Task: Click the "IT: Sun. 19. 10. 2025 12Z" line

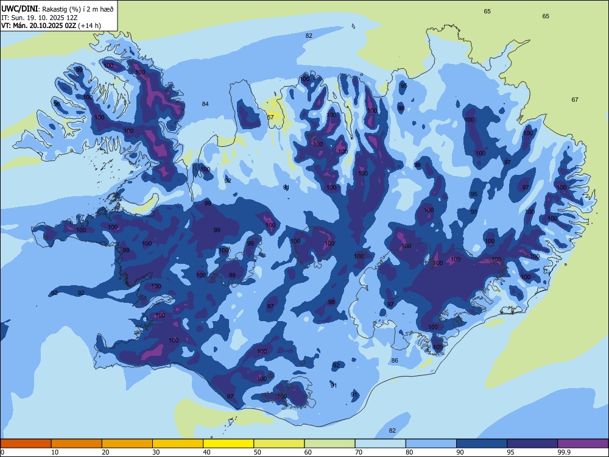Action: pos(39,18)
